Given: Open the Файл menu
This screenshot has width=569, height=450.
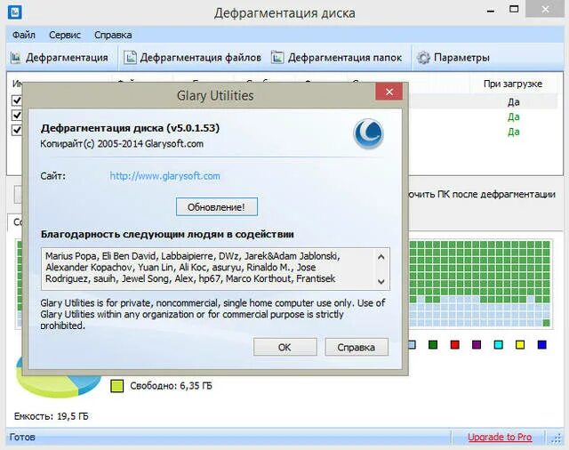Looking at the screenshot, I should pyautogui.click(x=24, y=36).
